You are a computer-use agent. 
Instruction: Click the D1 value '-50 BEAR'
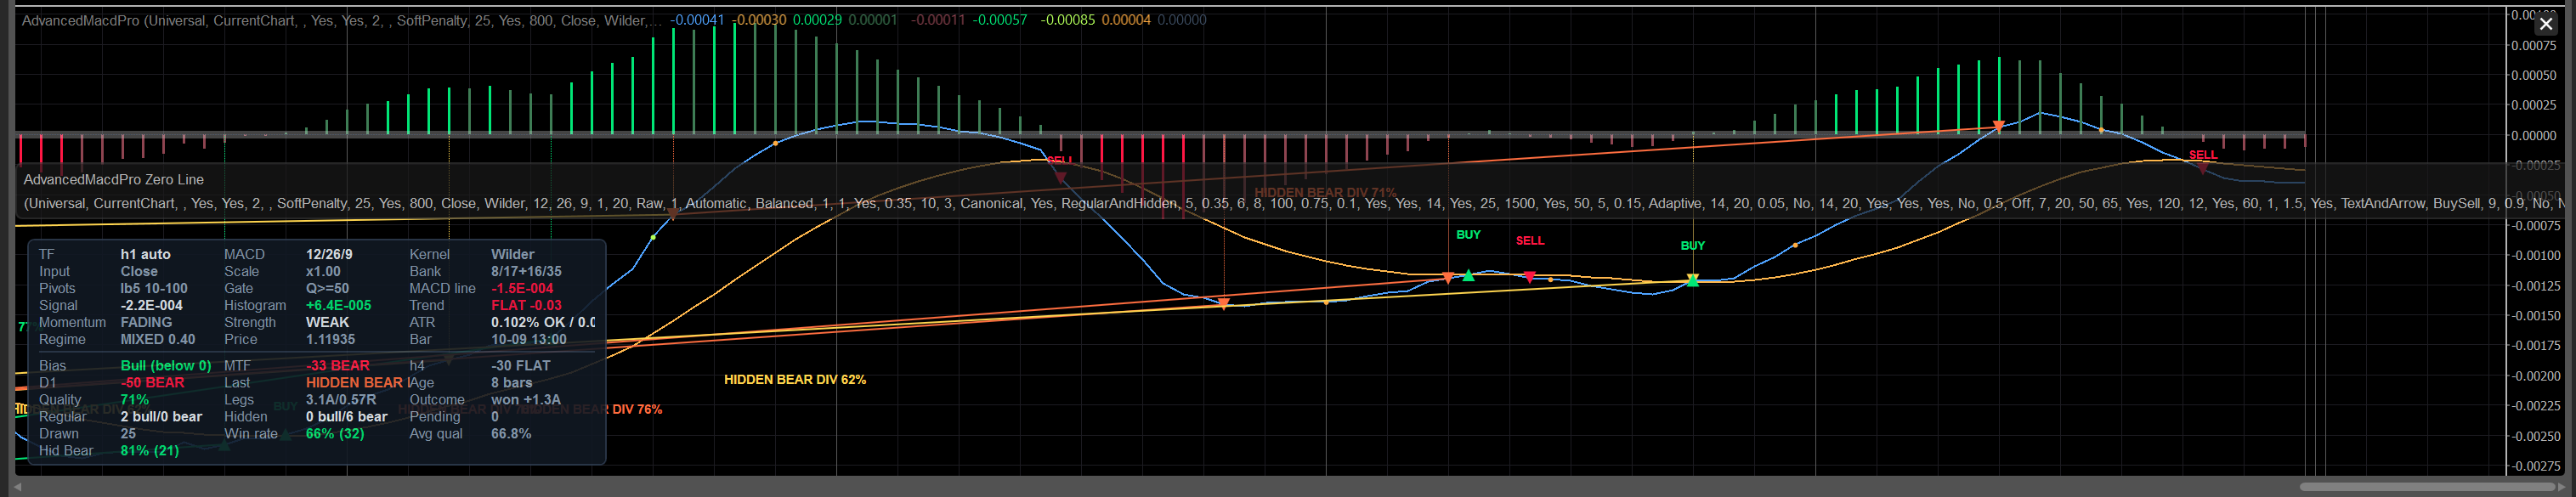153,383
